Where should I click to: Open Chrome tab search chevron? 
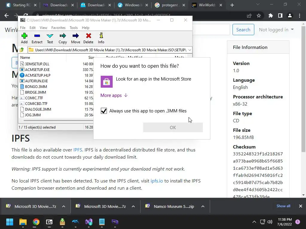click(x=258, y=4)
